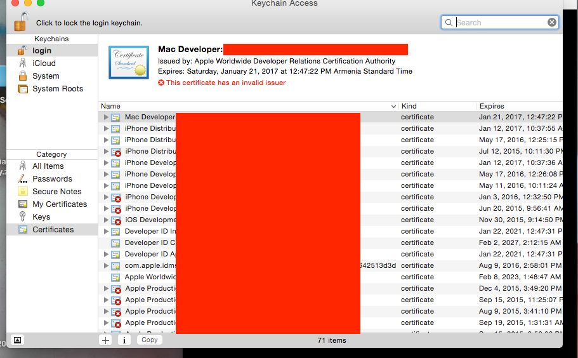Viewport: 578px width, 358px height.
Task: Expand the Developer ID row expiring Jan 22, 2021 12:47:31 first
Action: [x=106, y=231]
